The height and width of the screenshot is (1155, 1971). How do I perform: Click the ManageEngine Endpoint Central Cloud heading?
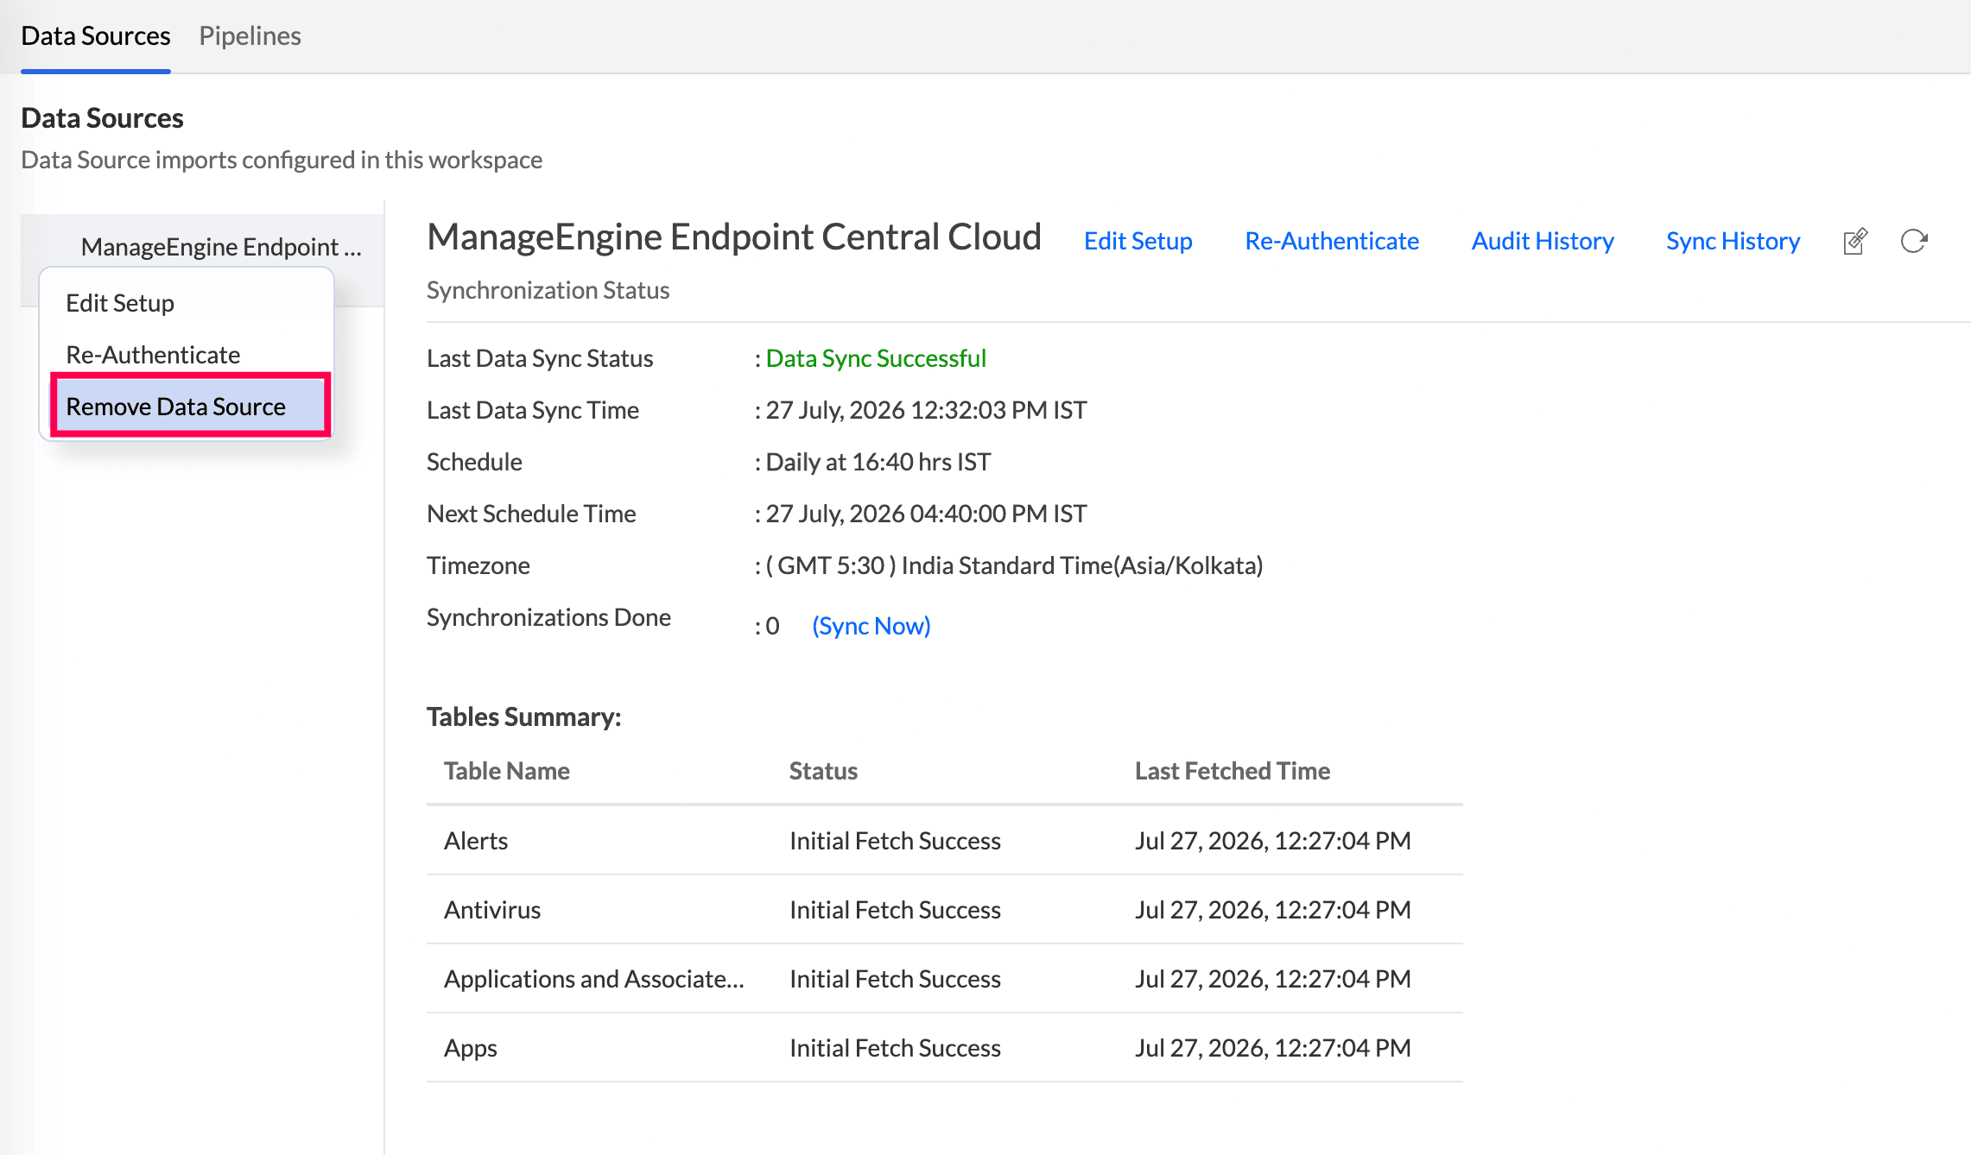pyautogui.click(x=734, y=237)
